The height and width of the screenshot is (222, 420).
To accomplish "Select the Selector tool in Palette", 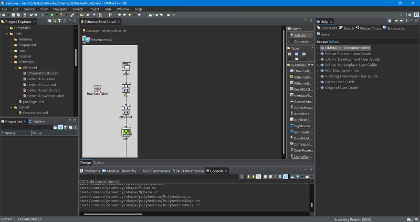I will [x=300, y=35].
